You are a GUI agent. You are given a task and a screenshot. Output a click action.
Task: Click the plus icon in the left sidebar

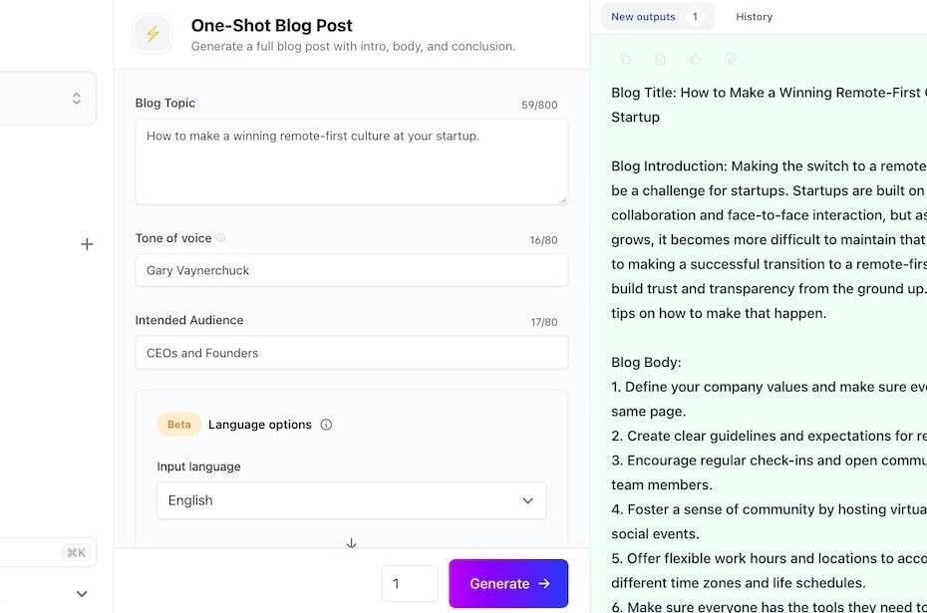pos(87,244)
